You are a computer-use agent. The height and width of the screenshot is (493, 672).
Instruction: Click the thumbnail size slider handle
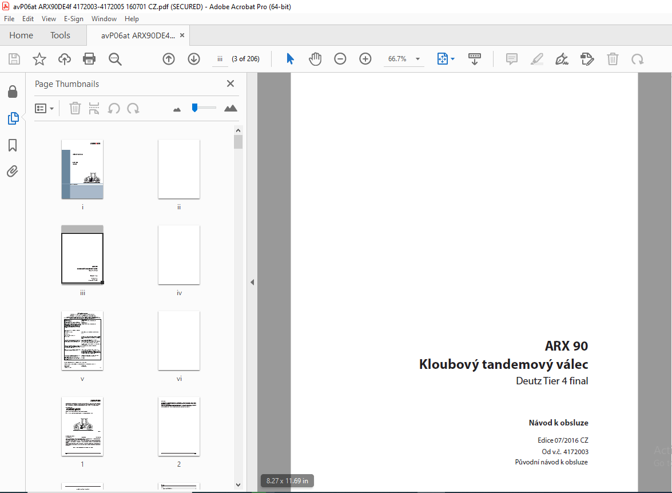point(194,108)
